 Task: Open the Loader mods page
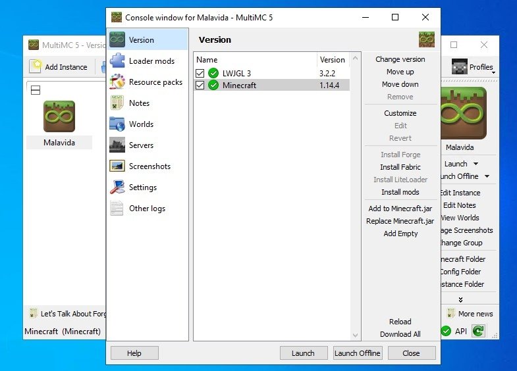(148, 61)
